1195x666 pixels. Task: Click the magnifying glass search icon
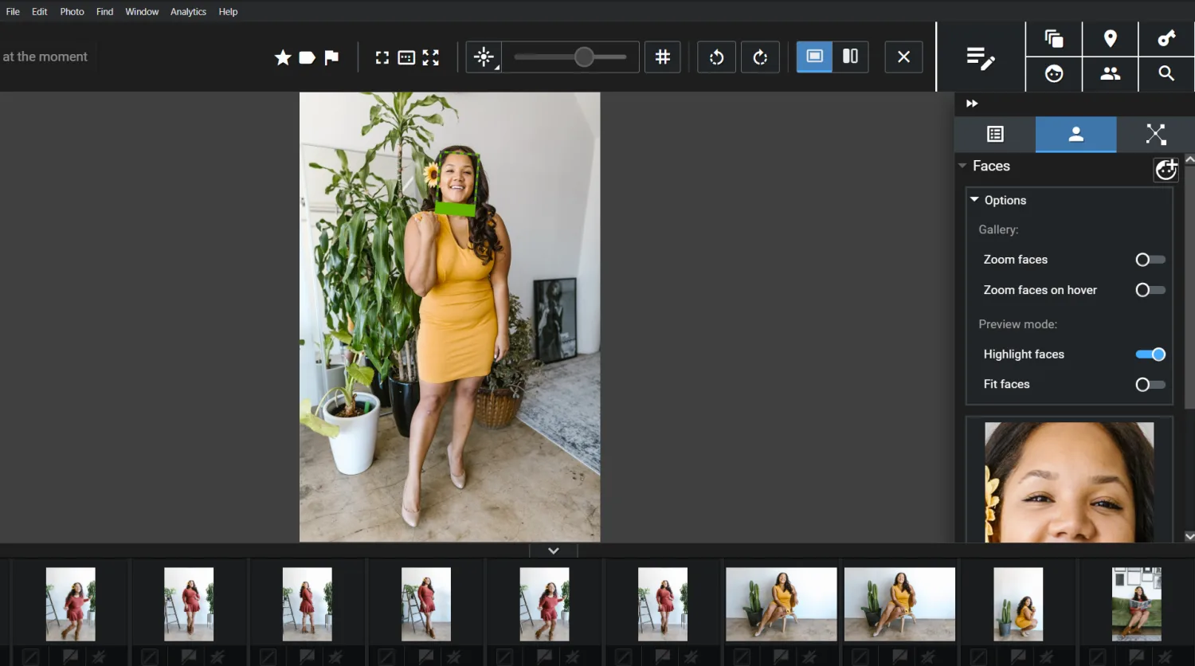pos(1166,73)
